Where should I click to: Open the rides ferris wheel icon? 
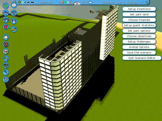tap(6, 44)
